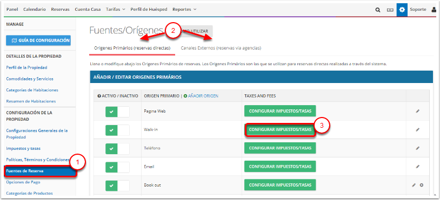The width and height of the screenshot is (440, 200).
Task: Edit the Email origin pencil
Action: tap(417, 167)
